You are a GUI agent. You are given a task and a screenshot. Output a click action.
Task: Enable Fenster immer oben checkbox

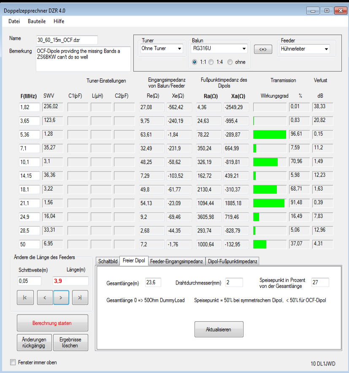point(13,362)
